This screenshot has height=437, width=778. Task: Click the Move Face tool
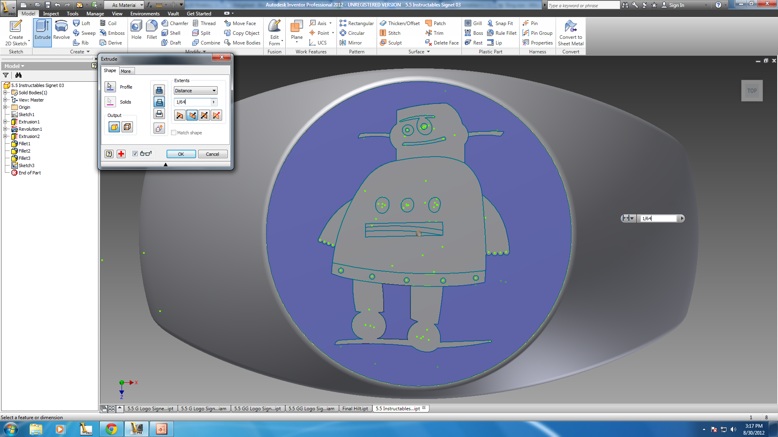tap(240, 23)
